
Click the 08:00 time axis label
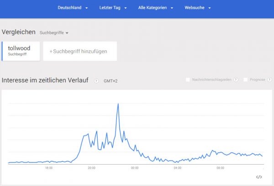coord(220,168)
